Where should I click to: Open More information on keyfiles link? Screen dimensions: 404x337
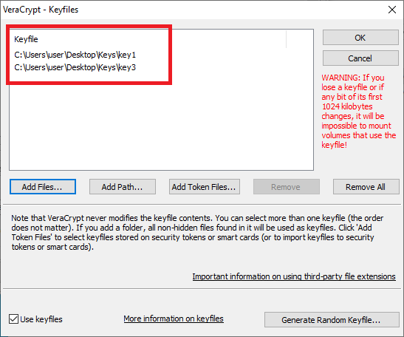(x=174, y=319)
